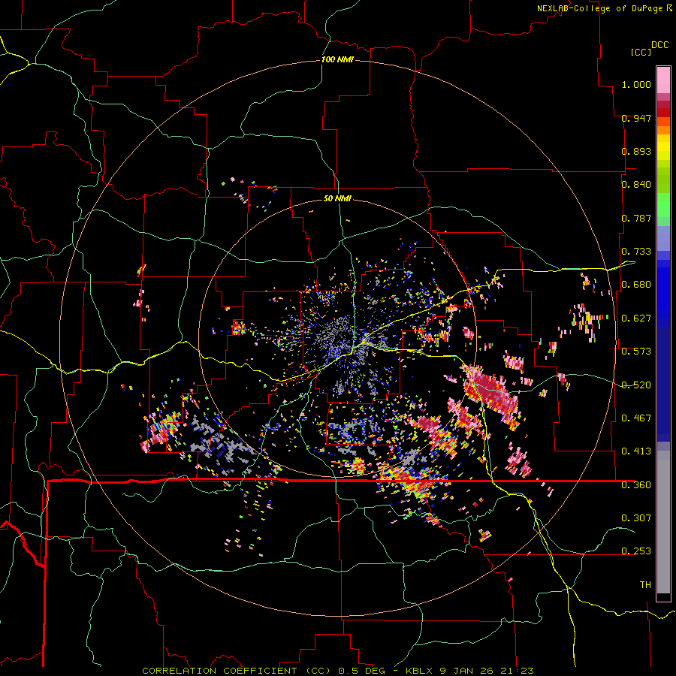Pick the lavender swatch above 0.733
Image resolution: width=676 pixels, height=676 pixels.
coord(663,238)
